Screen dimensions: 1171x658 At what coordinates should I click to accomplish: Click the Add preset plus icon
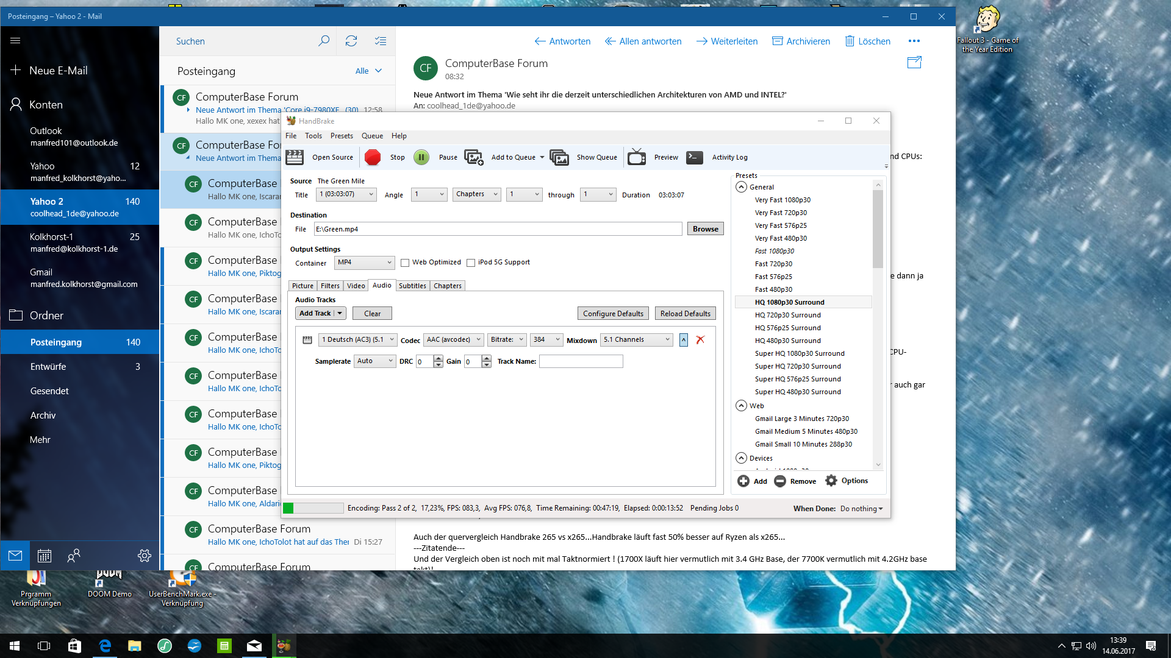pyautogui.click(x=743, y=481)
